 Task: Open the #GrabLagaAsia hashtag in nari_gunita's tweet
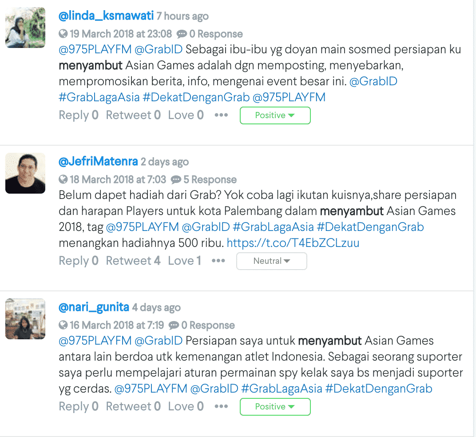[282, 389]
